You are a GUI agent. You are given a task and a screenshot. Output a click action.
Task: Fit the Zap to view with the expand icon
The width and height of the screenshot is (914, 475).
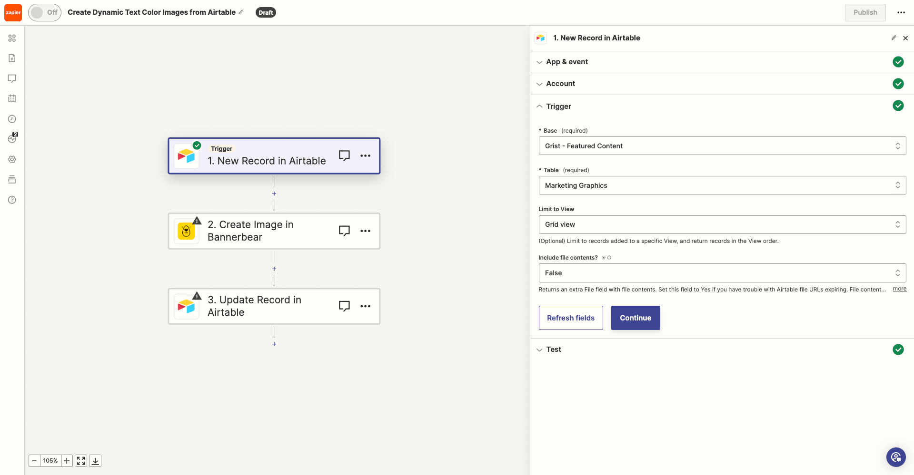pyautogui.click(x=80, y=461)
